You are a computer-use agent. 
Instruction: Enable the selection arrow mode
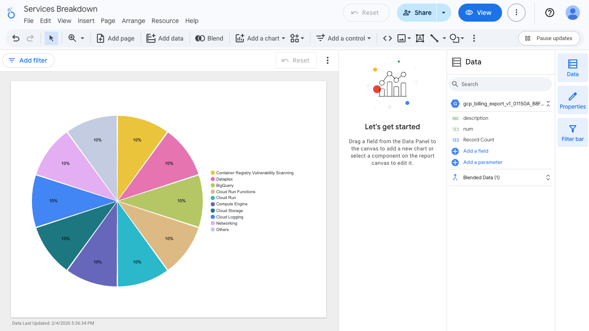click(51, 38)
